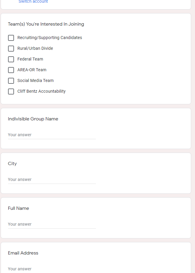Click the 'Team(s) You're Interested In Joining' heading
The width and height of the screenshot is (195, 273).
[46, 24]
